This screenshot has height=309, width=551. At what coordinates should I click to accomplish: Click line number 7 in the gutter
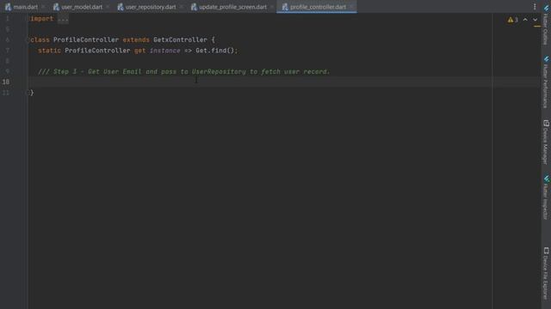8,51
